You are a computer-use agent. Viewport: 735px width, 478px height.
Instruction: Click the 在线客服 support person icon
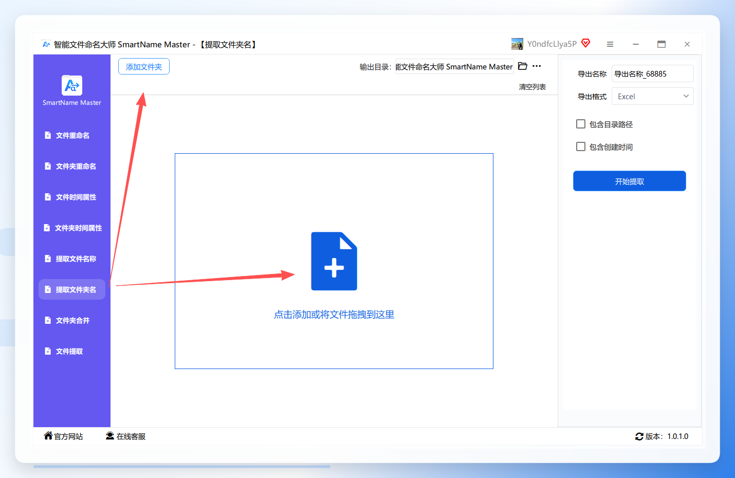110,436
